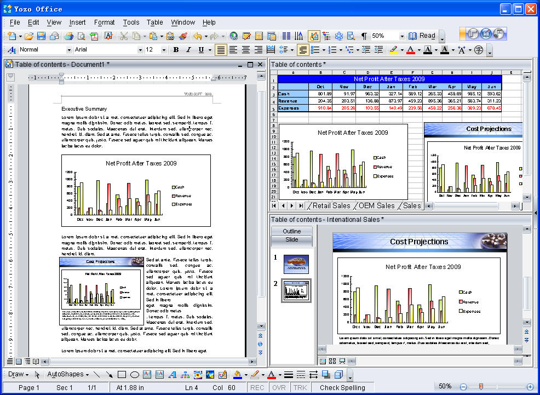Center align the paragraph
Image resolution: width=540 pixels, height=395 pixels.
click(x=246, y=50)
